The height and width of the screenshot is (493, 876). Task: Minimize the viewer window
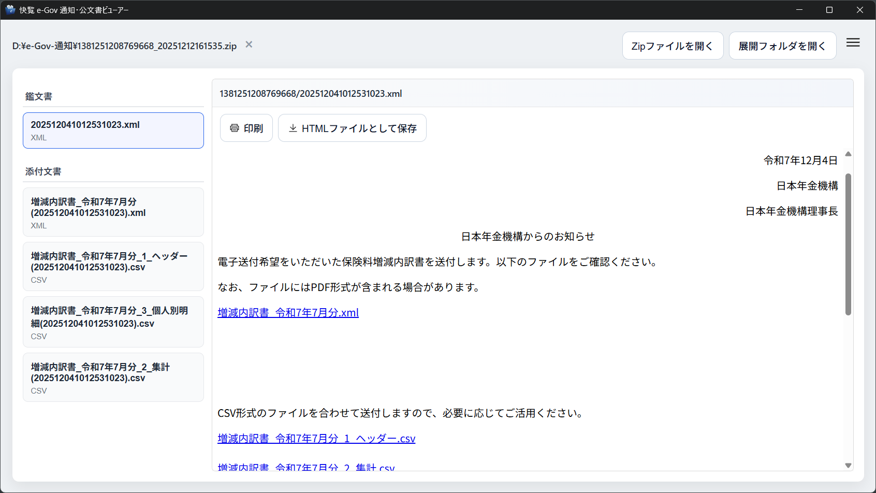[x=799, y=10]
